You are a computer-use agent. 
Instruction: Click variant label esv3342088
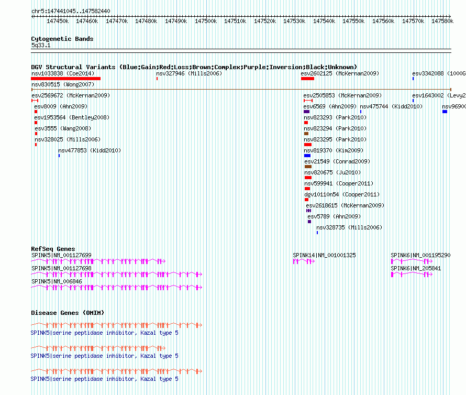[x=439, y=73]
